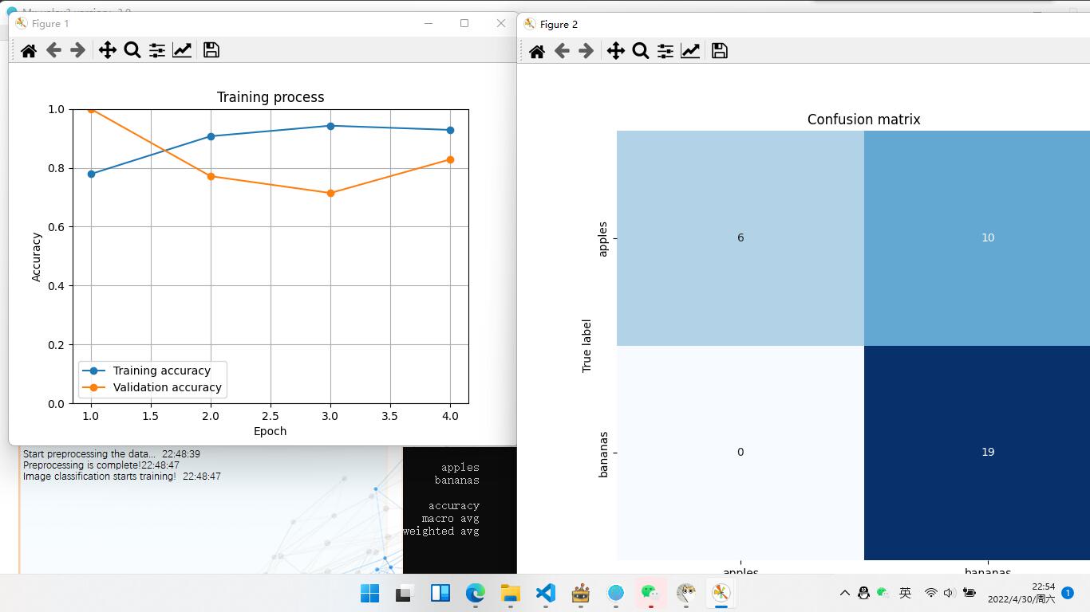Go forward to next view in Figure 2
The height and width of the screenshot is (612, 1090).
click(x=586, y=51)
